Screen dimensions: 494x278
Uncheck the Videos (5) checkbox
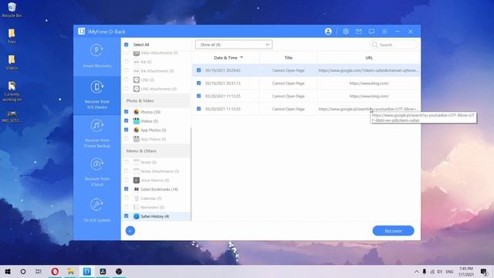(127, 121)
